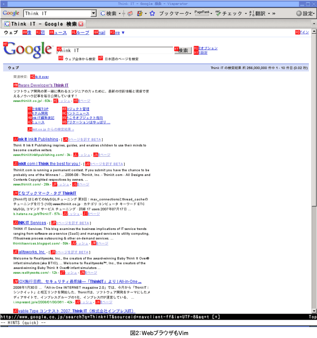Open result THINK IT Services
The width and height of the screenshot is (317, 338).
point(30,223)
